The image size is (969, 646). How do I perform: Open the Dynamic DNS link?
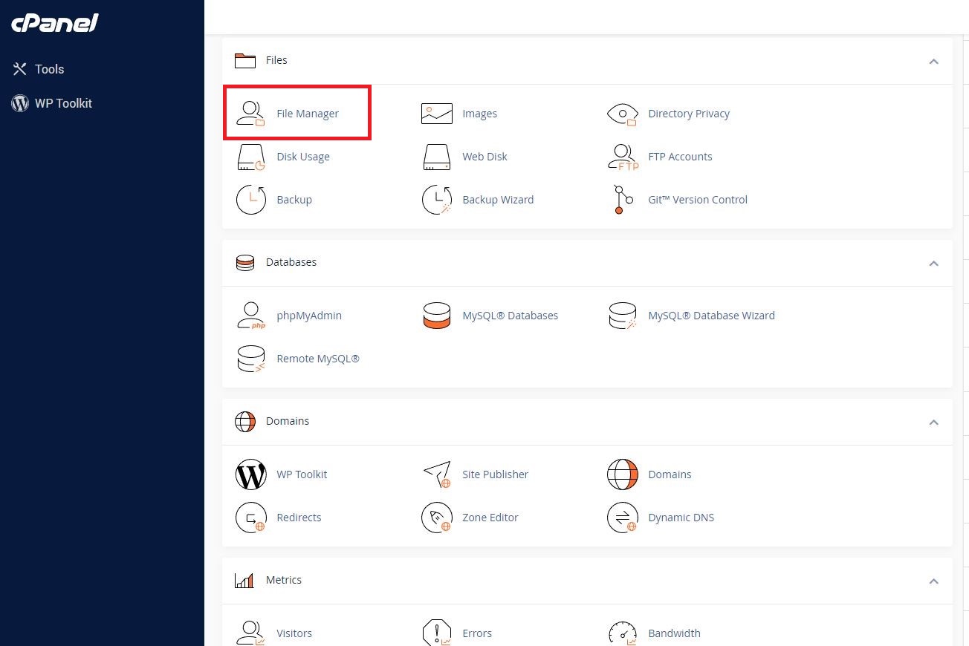[x=681, y=518]
